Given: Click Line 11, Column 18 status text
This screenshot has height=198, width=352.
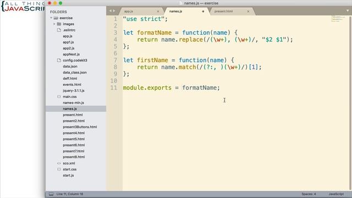Looking at the screenshot, I should pos(70,194).
